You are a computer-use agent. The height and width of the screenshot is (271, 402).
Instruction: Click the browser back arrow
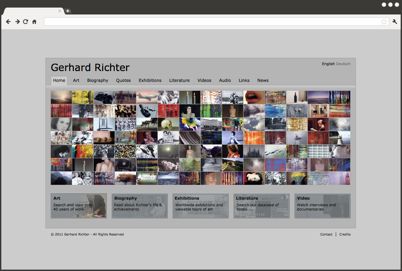tap(9, 22)
